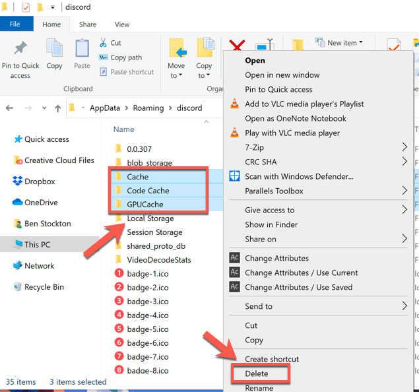Screen dimensions: 419x392
Task: Click the Pin to Quick access ribbon icon
Action: tap(20, 48)
